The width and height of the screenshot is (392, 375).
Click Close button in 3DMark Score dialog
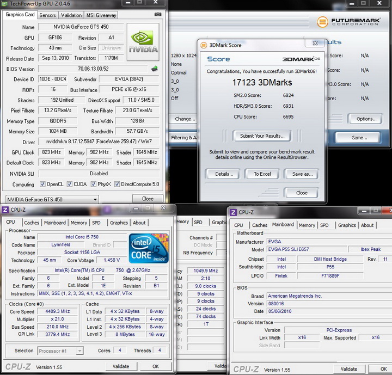(x=301, y=193)
